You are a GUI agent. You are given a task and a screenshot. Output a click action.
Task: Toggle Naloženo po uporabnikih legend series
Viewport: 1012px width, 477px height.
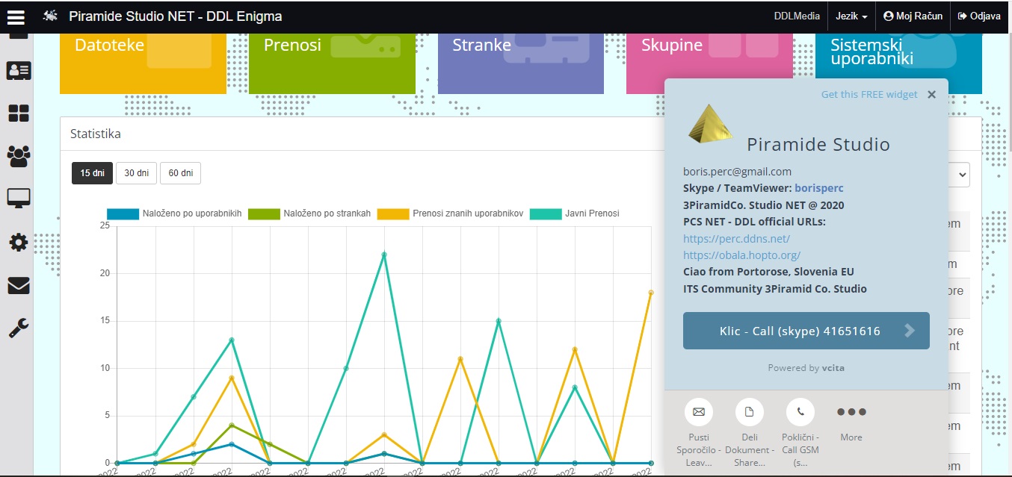coord(174,214)
